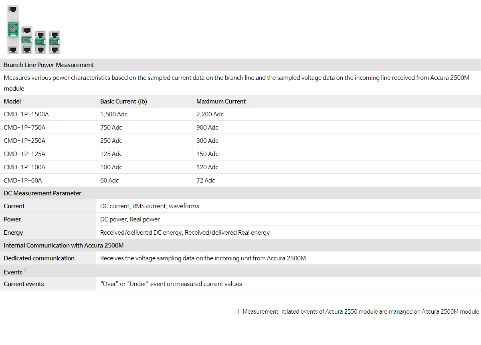Click the "1,500 Adc" basic current value
Image resolution: width=481 pixels, height=345 pixels.
[114, 114]
